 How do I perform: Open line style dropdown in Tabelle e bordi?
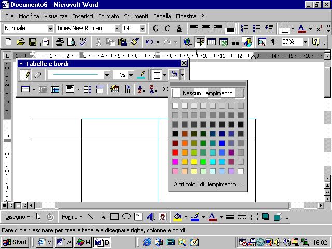[x=107, y=75]
